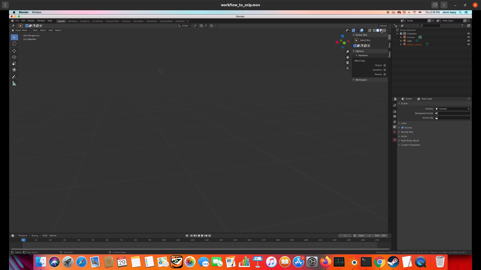
Task: Choose the Measure ruler tool
Action: point(14,83)
